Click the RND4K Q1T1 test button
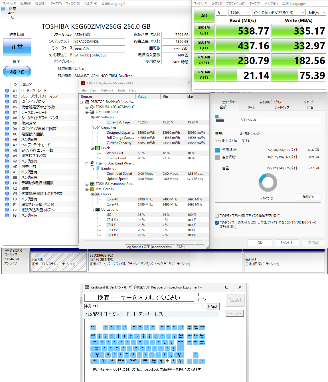 [204, 75]
